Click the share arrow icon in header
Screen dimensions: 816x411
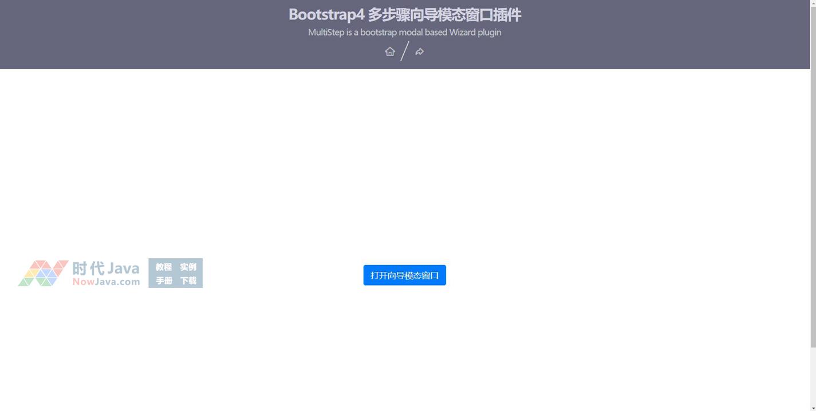[x=420, y=52]
